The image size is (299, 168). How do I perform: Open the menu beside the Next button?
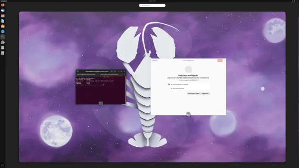tap(224, 60)
